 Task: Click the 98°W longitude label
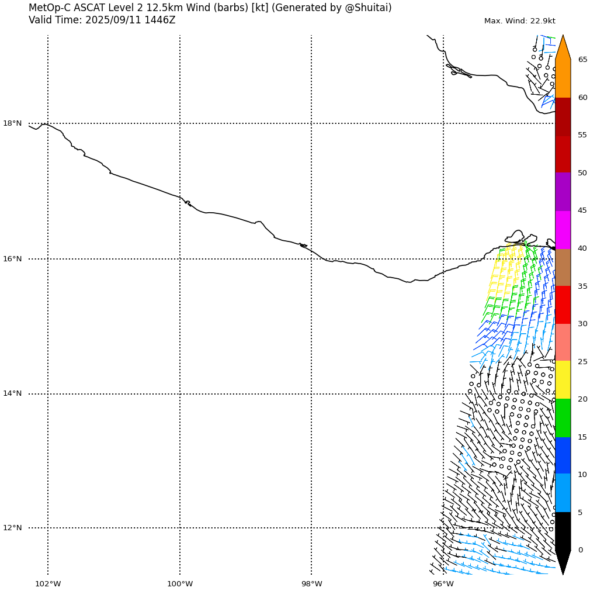pos(312,584)
